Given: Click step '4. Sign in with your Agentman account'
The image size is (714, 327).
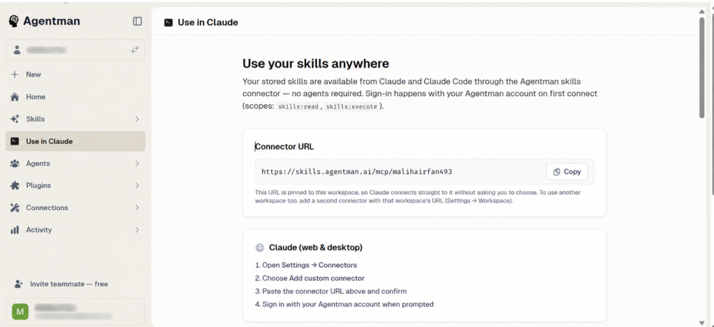Looking at the screenshot, I should click(344, 304).
